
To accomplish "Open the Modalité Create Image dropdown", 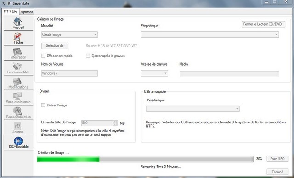I will pyautogui.click(x=69, y=34).
